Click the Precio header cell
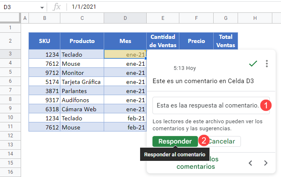281x177 pixels. [x=196, y=41]
